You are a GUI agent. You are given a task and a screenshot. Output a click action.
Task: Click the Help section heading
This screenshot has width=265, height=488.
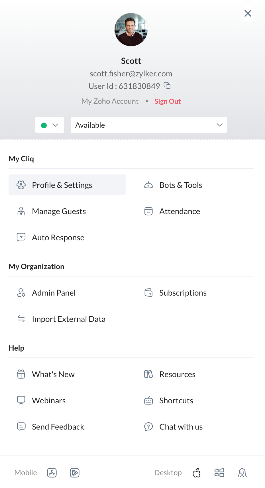17,348
